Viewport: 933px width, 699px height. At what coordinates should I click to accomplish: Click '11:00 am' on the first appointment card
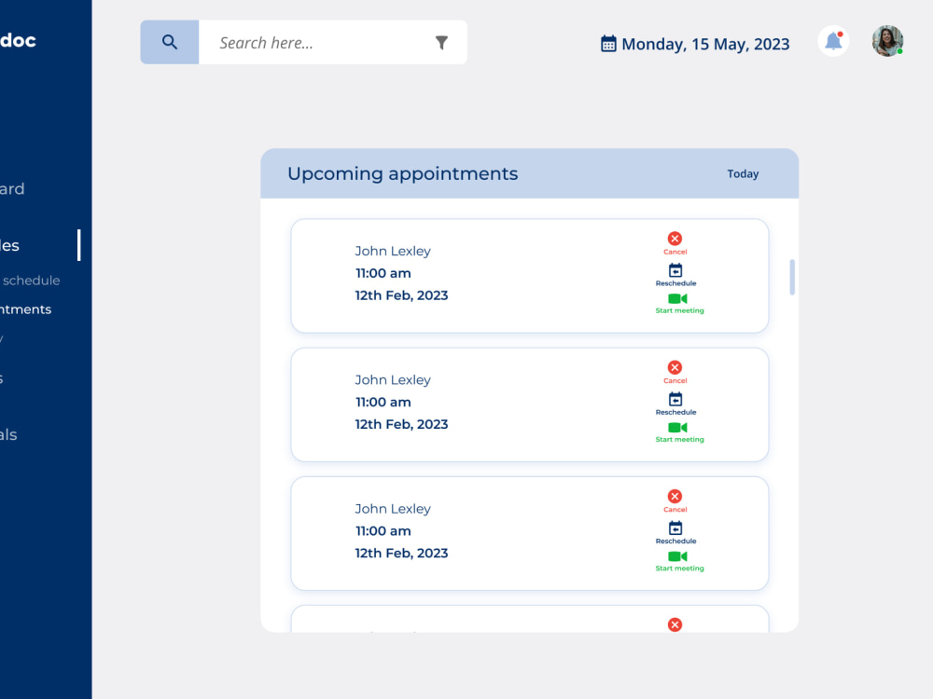(x=383, y=273)
